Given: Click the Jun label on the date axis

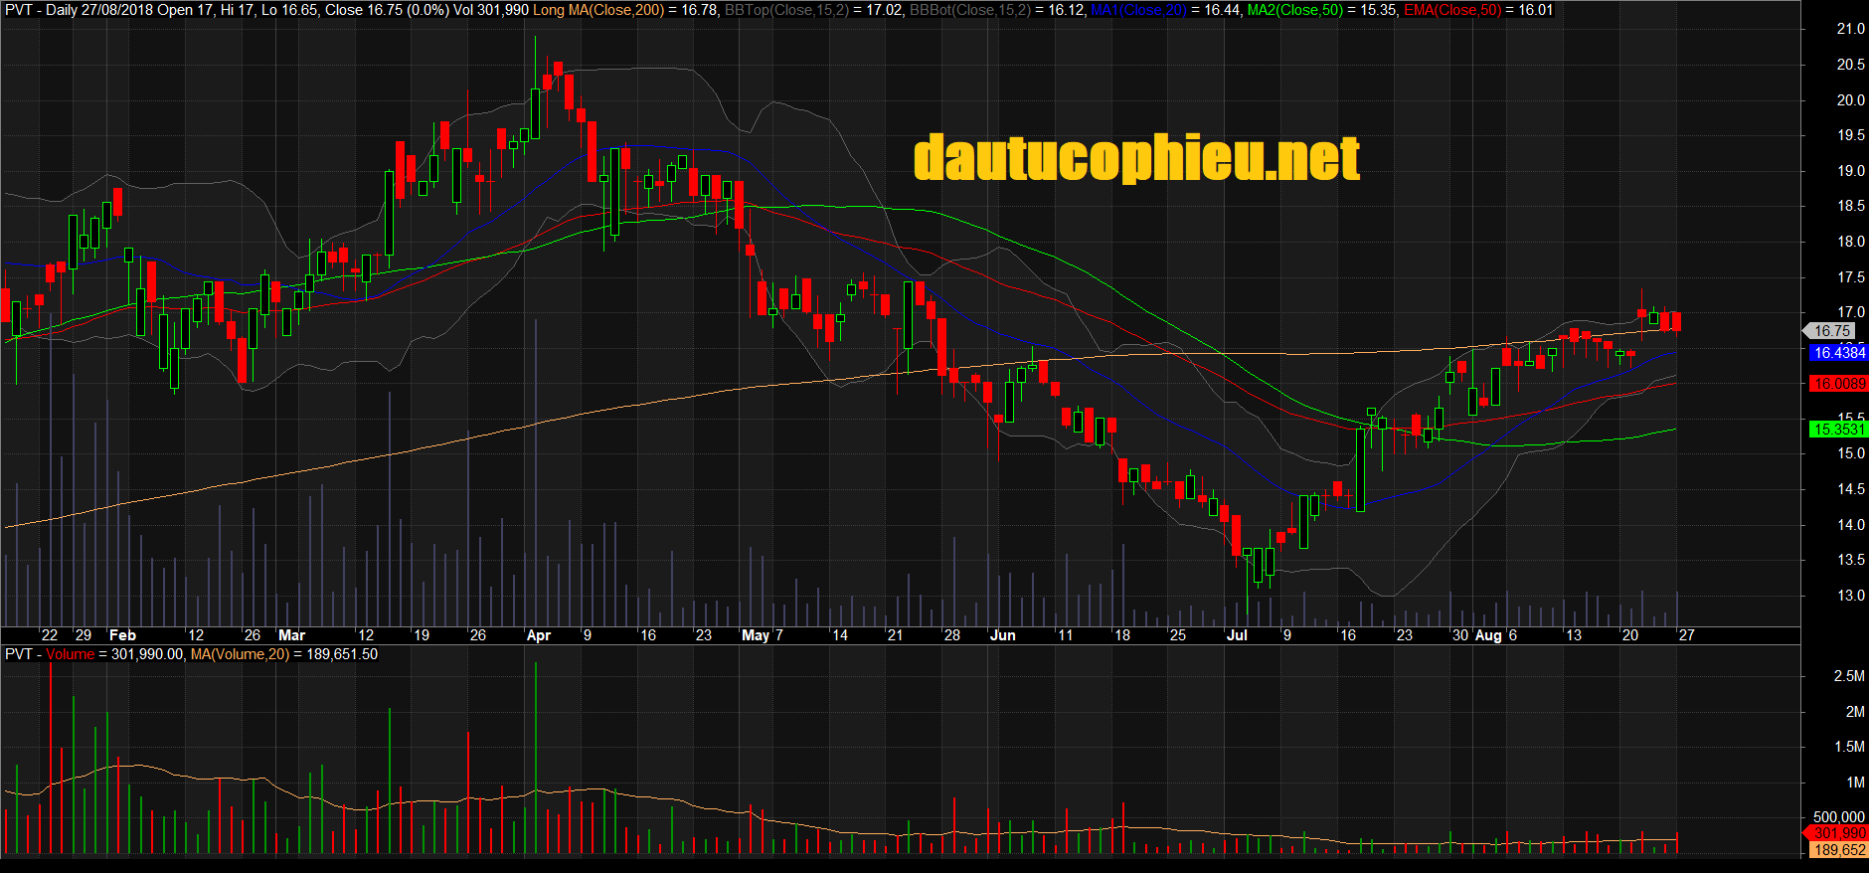Looking at the screenshot, I should coord(1003,635).
